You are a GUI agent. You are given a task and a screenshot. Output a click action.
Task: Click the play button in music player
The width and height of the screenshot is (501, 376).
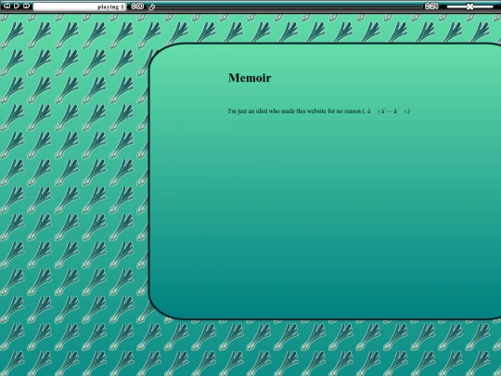point(17,6)
